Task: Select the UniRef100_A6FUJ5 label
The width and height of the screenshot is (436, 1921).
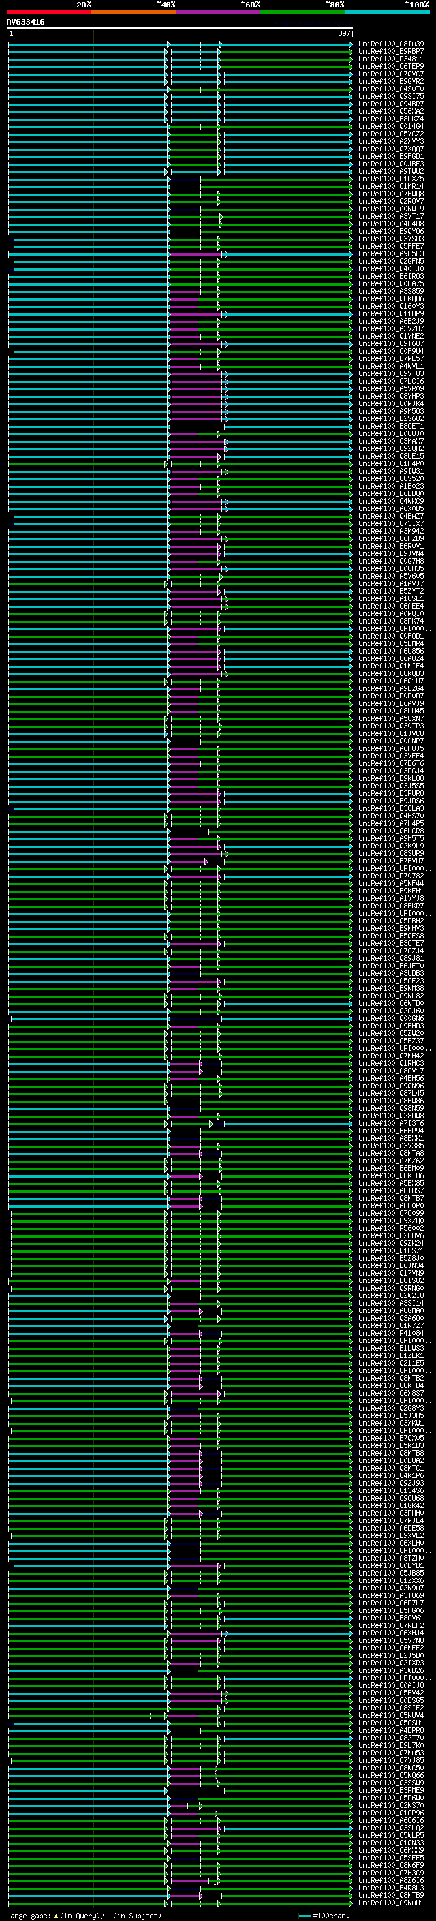Action: point(391,748)
